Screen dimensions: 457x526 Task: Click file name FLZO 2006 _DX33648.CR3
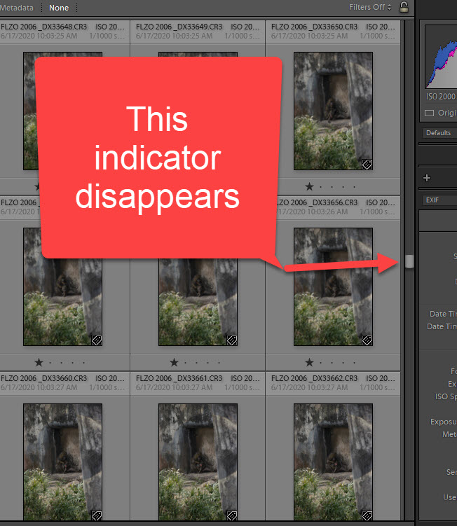click(x=43, y=27)
